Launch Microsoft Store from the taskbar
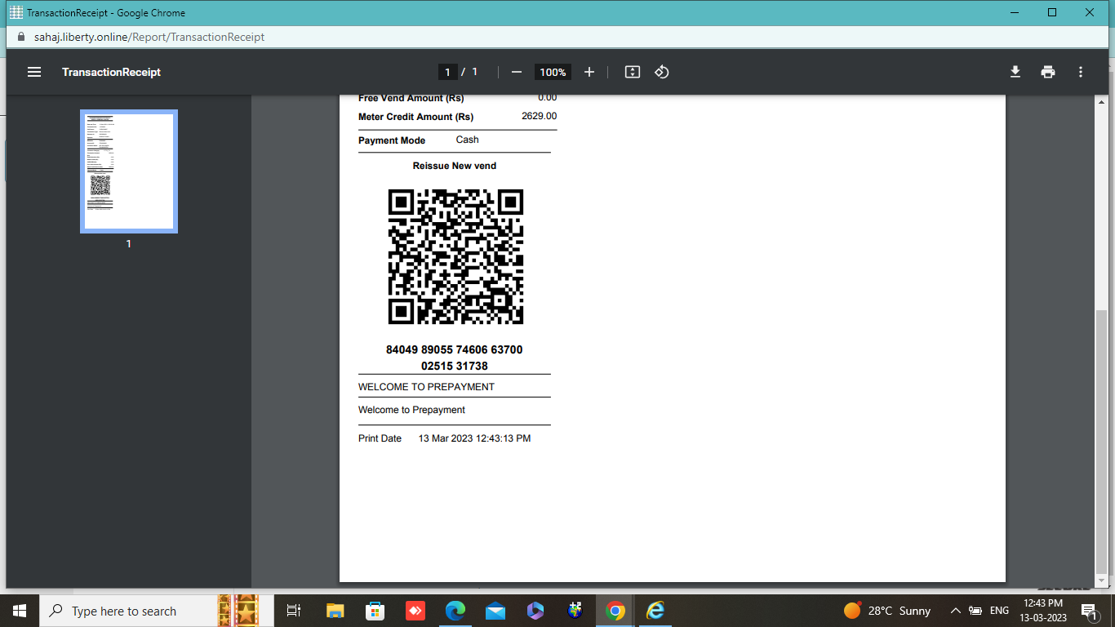This screenshot has width=1115, height=627. click(375, 611)
